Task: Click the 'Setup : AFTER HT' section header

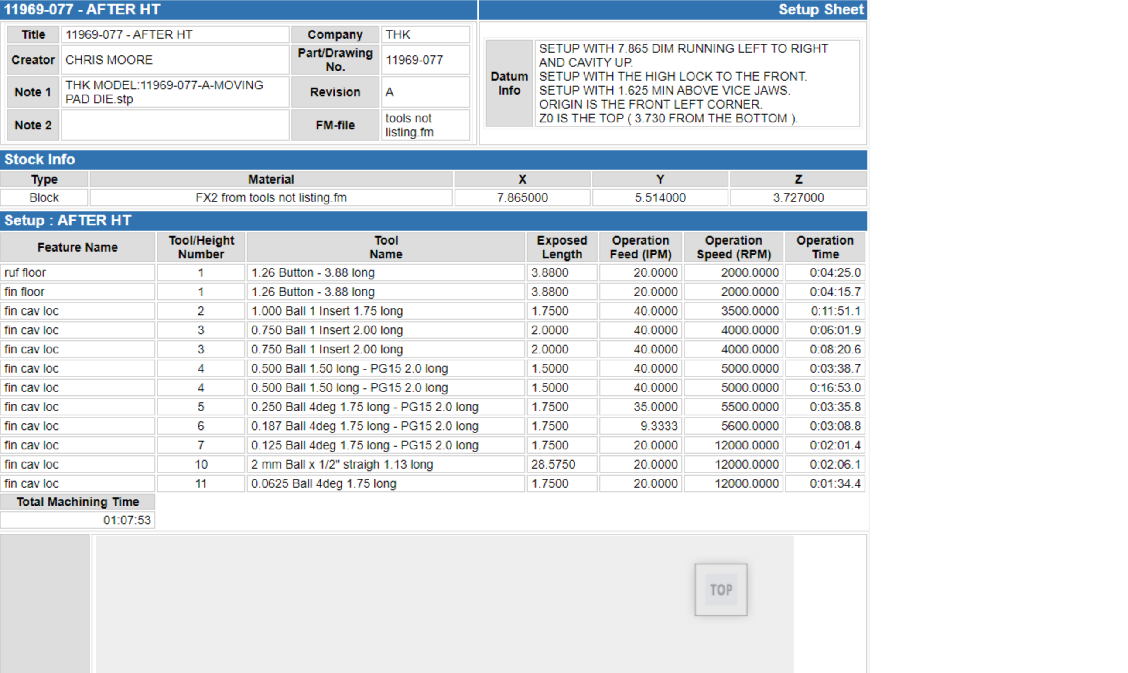Action: pos(433,221)
